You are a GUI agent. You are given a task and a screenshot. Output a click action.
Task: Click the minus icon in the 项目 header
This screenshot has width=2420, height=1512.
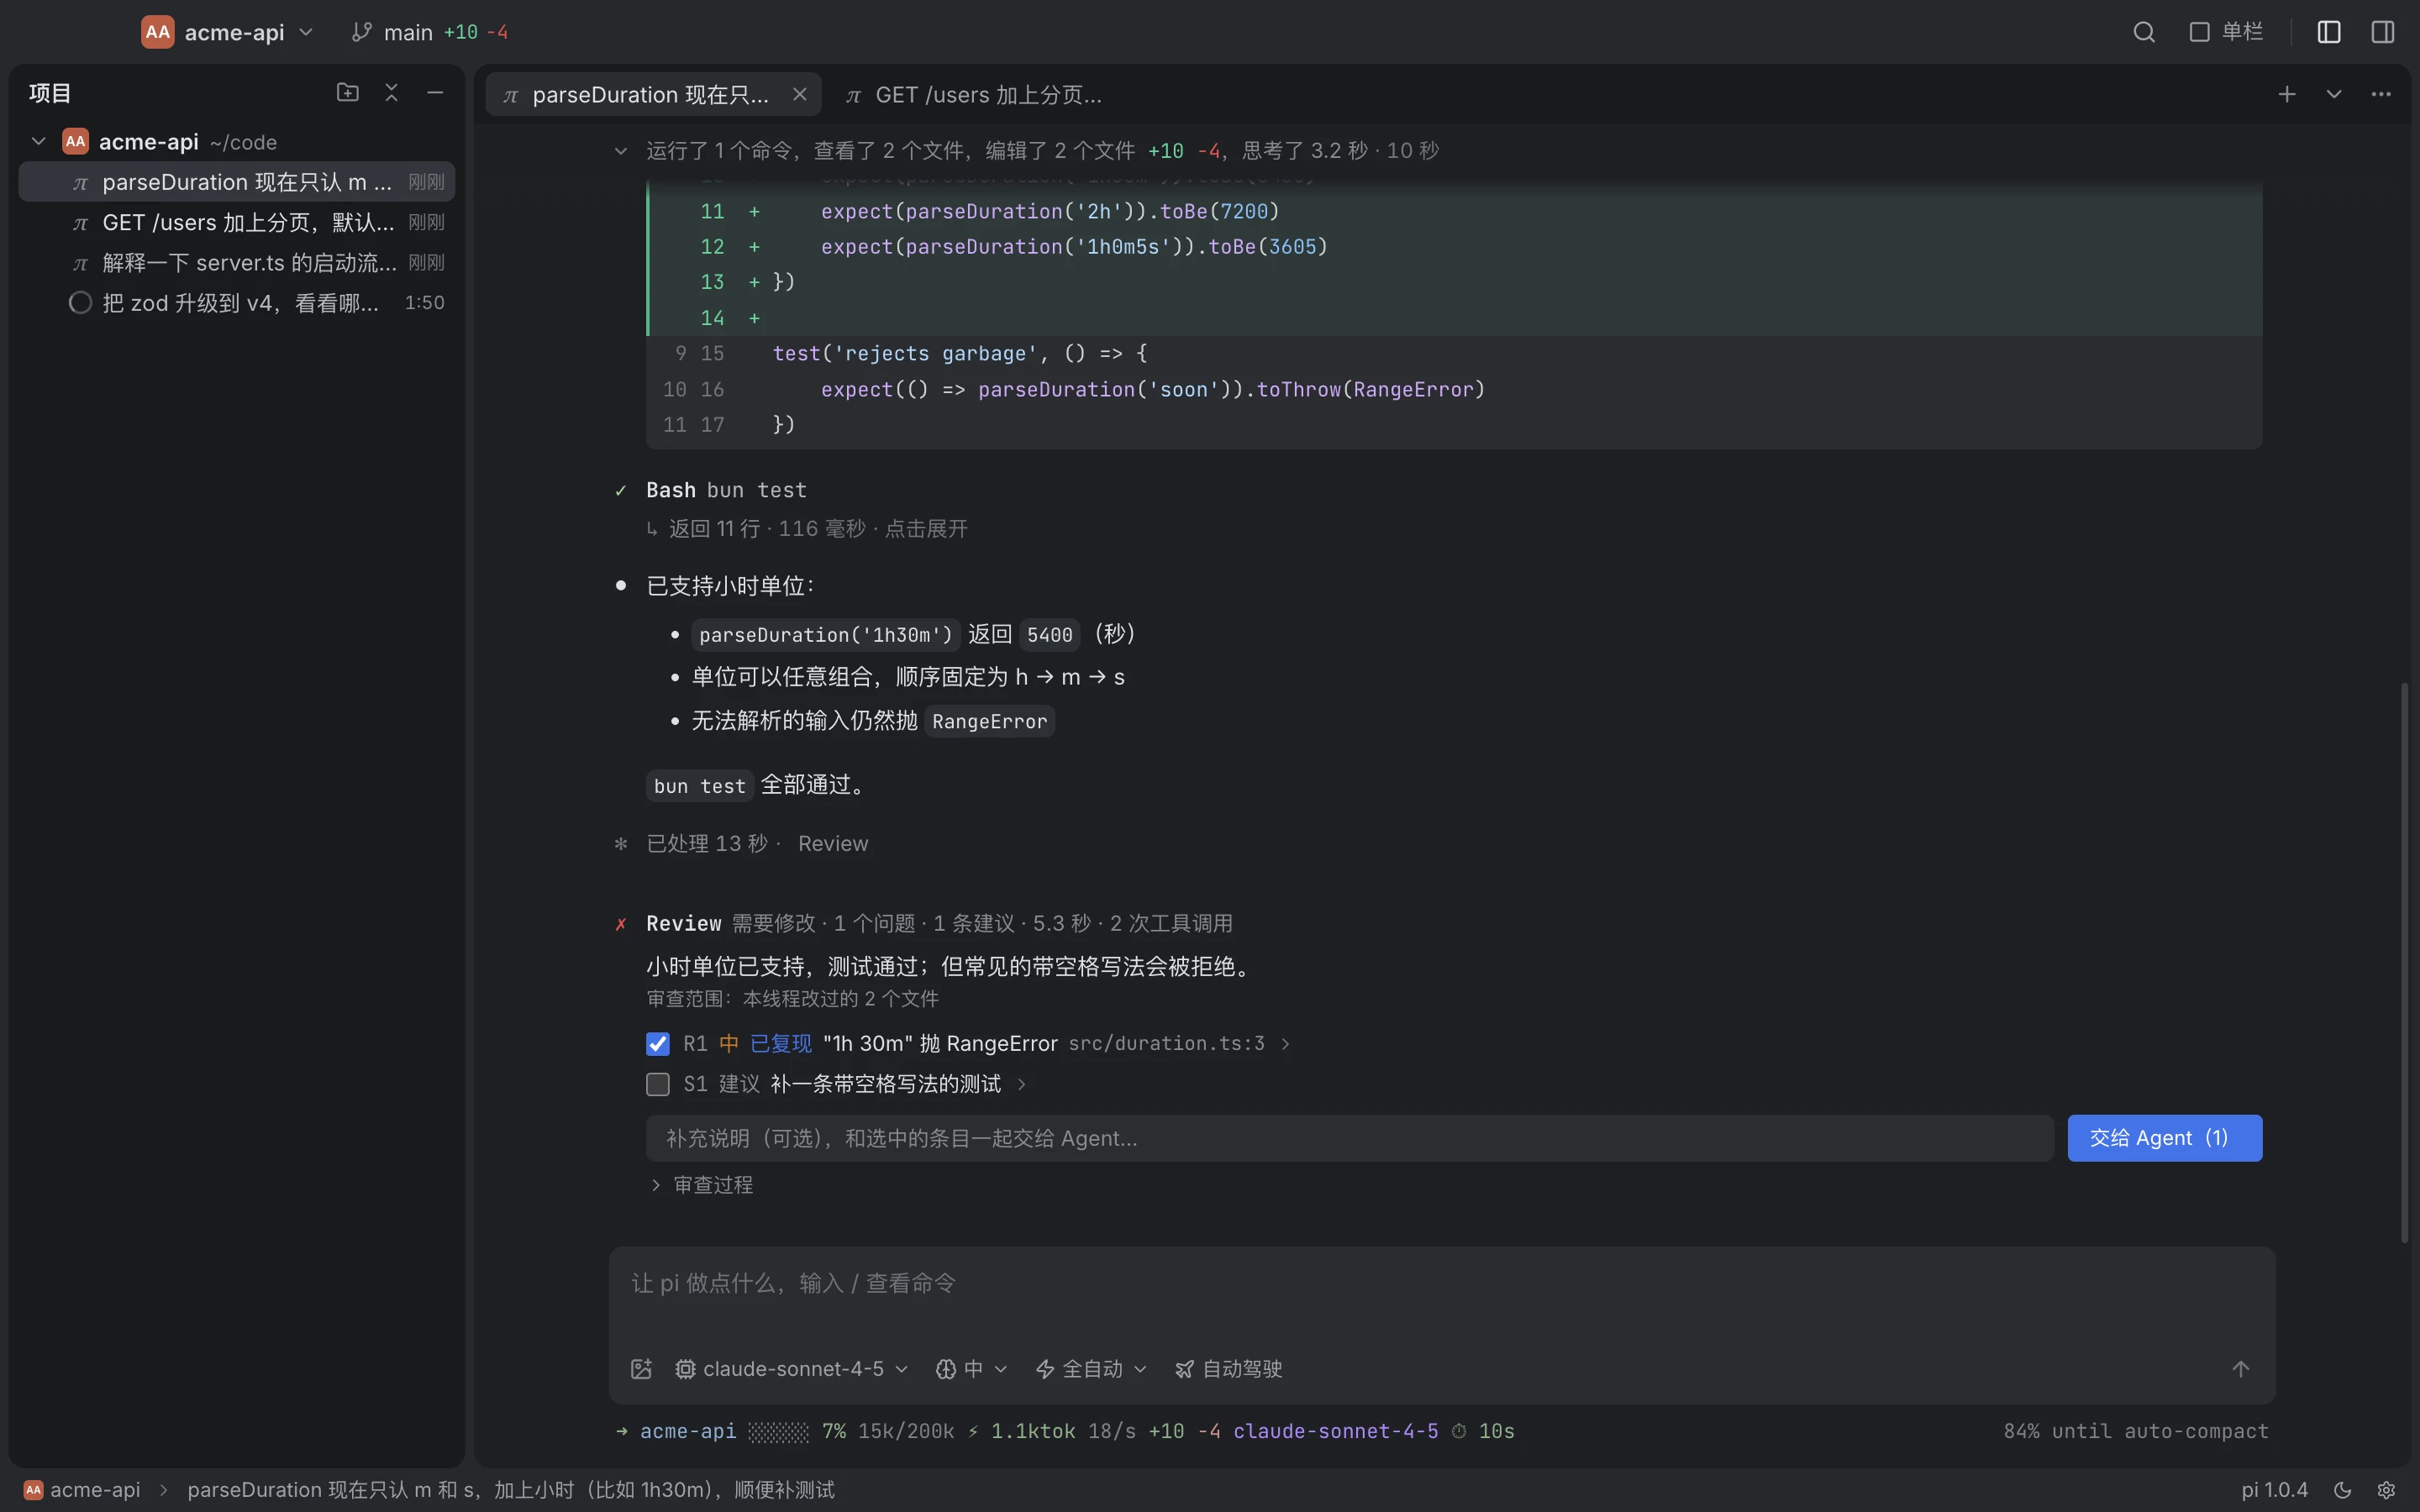pos(435,92)
